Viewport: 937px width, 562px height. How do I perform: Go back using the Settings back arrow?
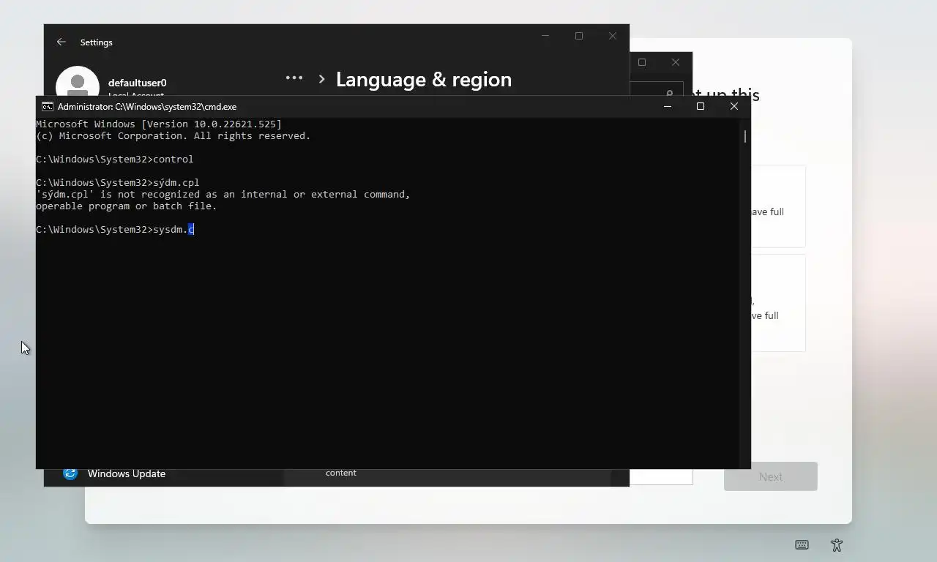tap(61, 42)
